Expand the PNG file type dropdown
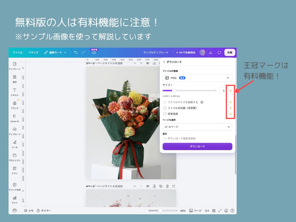The height and width of the screenshot is (222, 296). 197,78
